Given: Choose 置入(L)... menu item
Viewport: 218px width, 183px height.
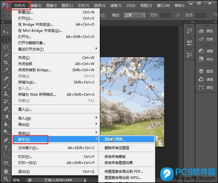Looking at the screenshot, I should pyautogui.click(x=56, y=109).
